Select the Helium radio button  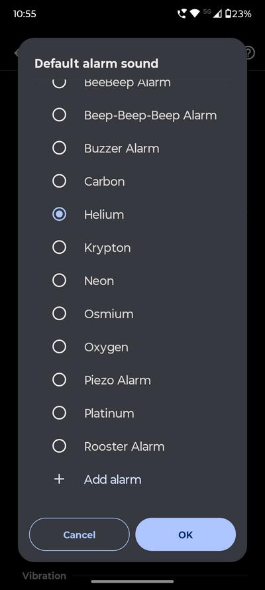coord(59,214)
